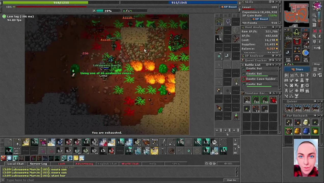Toggle expert mode E button
This screenshot has height=183, width=324.
(320, 41)
